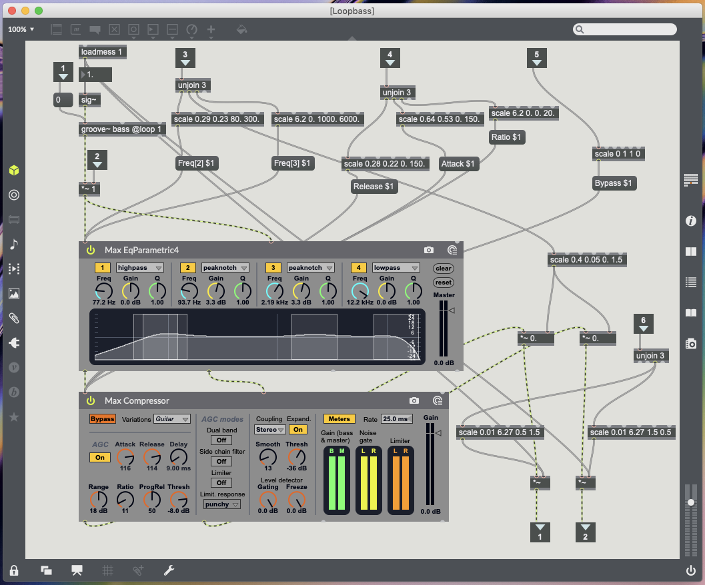The height and width of the screenshot is (585, 705).
Task: Open the audio files note icon
Action: click(x=14, y=245)
